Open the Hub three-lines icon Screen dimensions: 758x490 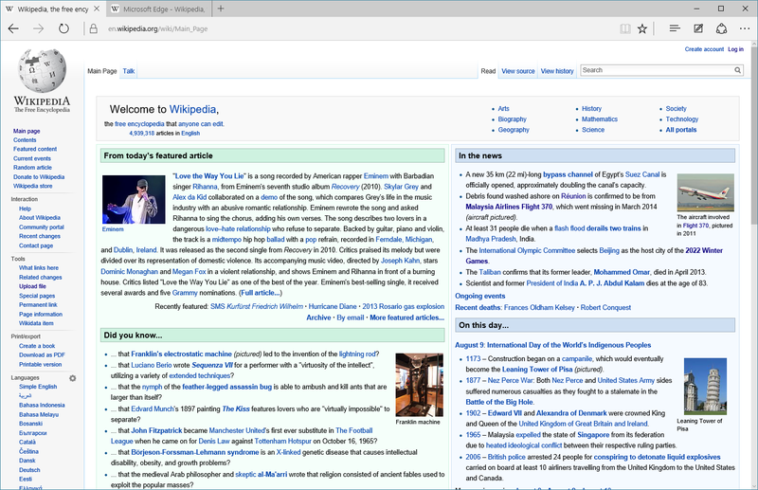click(x=675, y=28)
